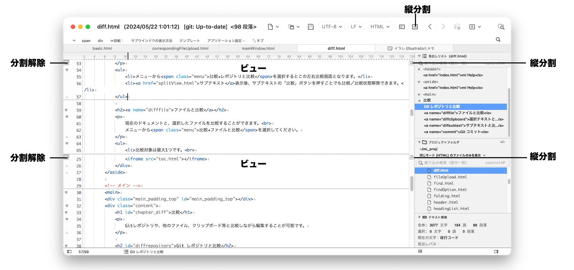Screen dimensions: 574x270
Task: Open the LF line ending dropdown
Action: click(356, 27)
